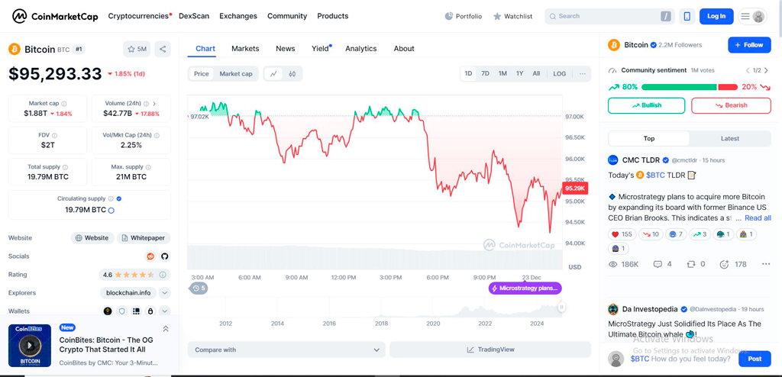
Task: Set chart range to 1D
Action: point(468,74)
